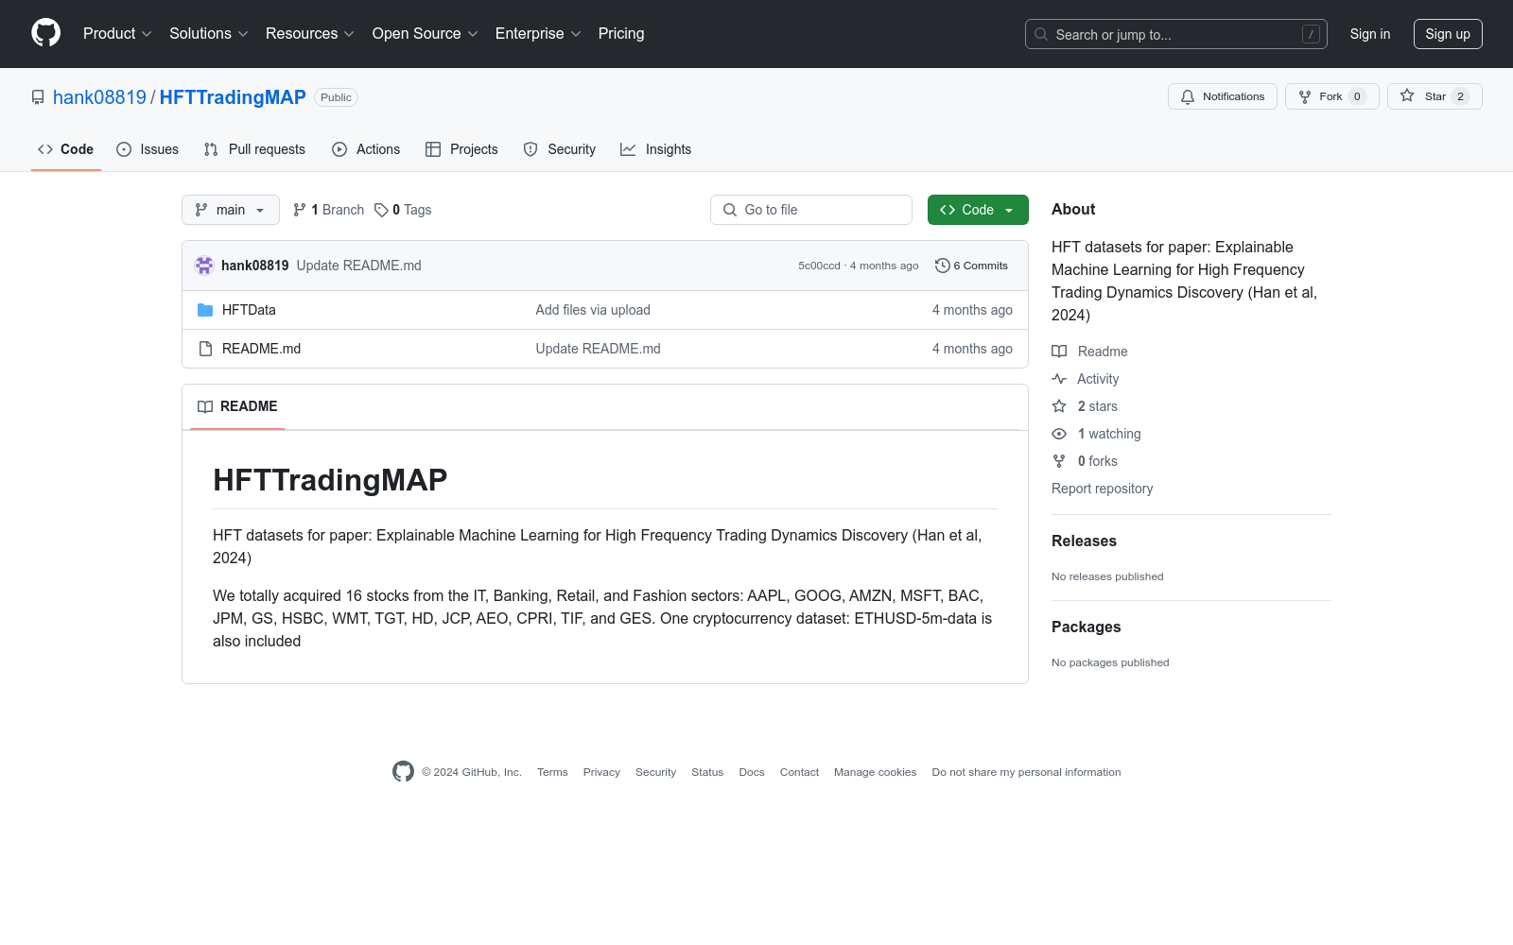Click the Sign in link
Screen dimensions: 1513x945
[1369, 34]
